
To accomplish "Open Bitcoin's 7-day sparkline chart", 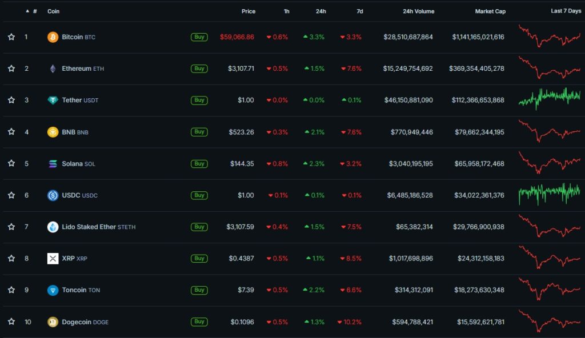I will (548, 37).
